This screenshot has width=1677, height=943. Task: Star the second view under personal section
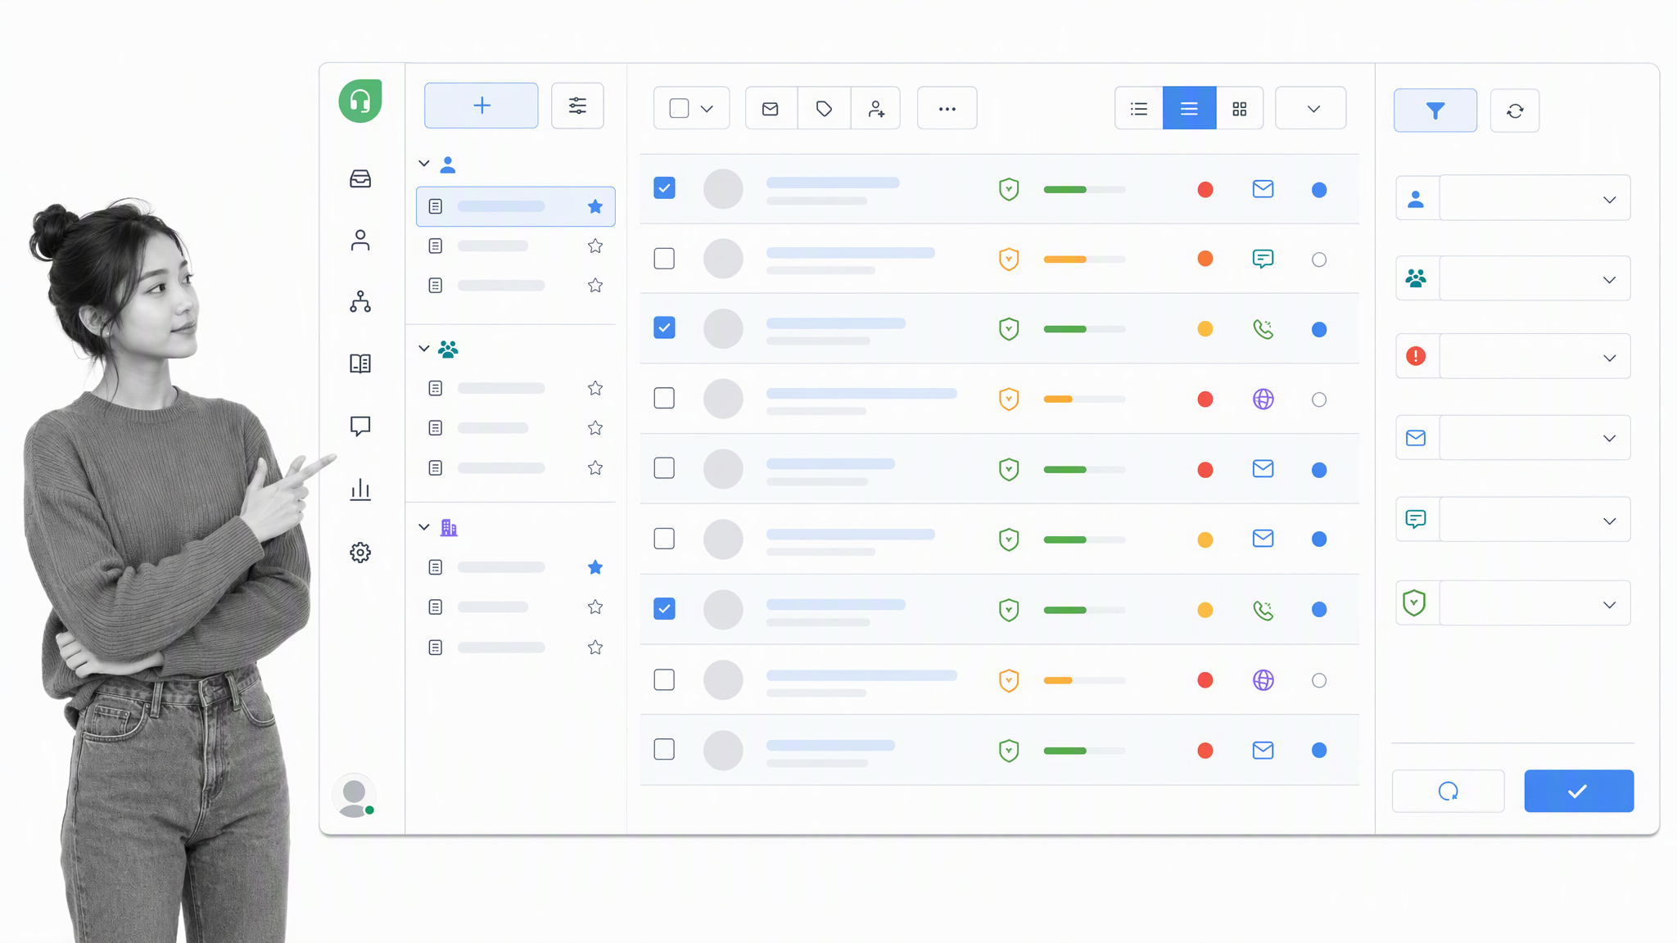595,246
